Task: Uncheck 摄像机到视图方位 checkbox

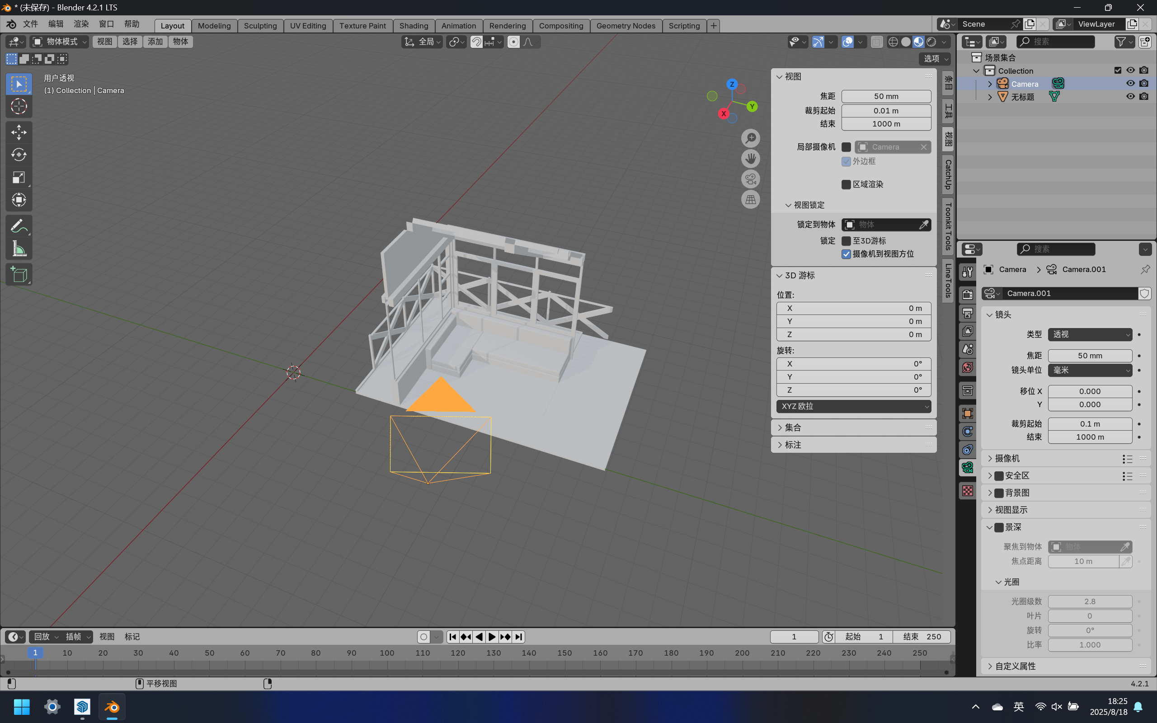Action: (846, 254)
